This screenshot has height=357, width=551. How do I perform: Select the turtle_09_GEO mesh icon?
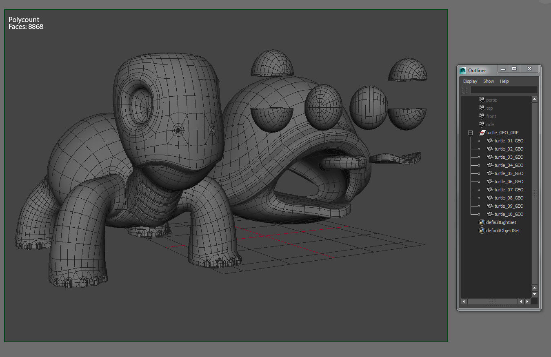point(490,206)
